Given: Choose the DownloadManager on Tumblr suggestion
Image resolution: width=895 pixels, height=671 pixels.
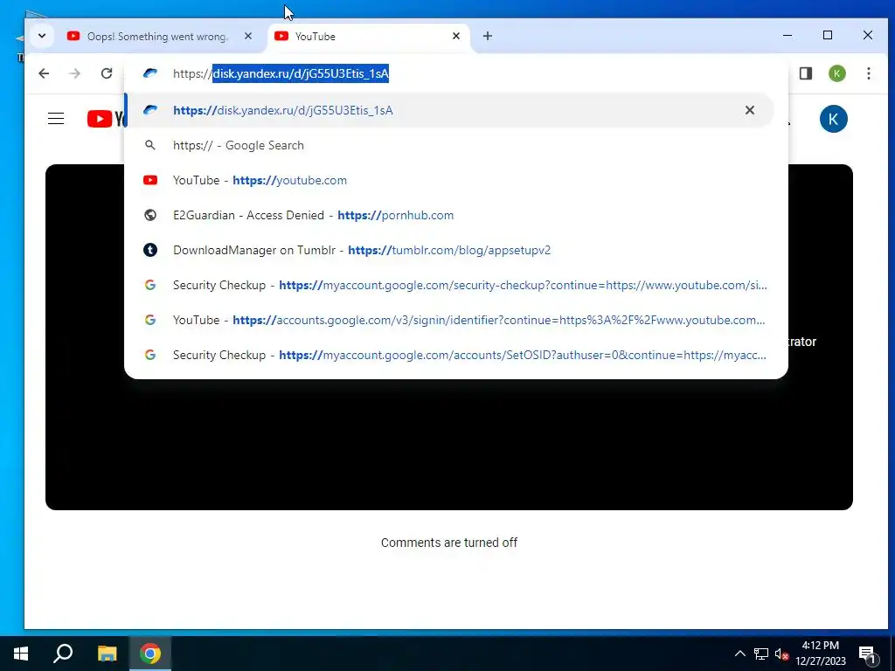Looking at the screenshot, I should (x=448, y=250).
